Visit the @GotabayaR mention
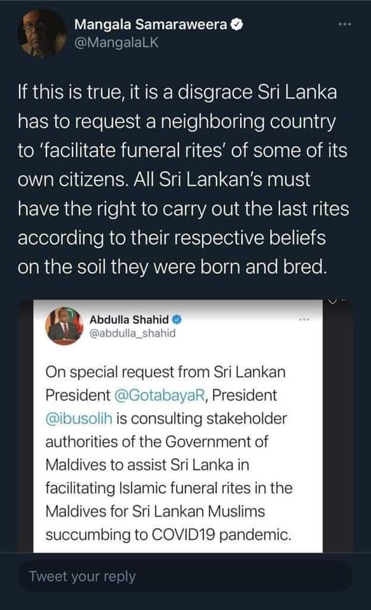 point(160,395)
